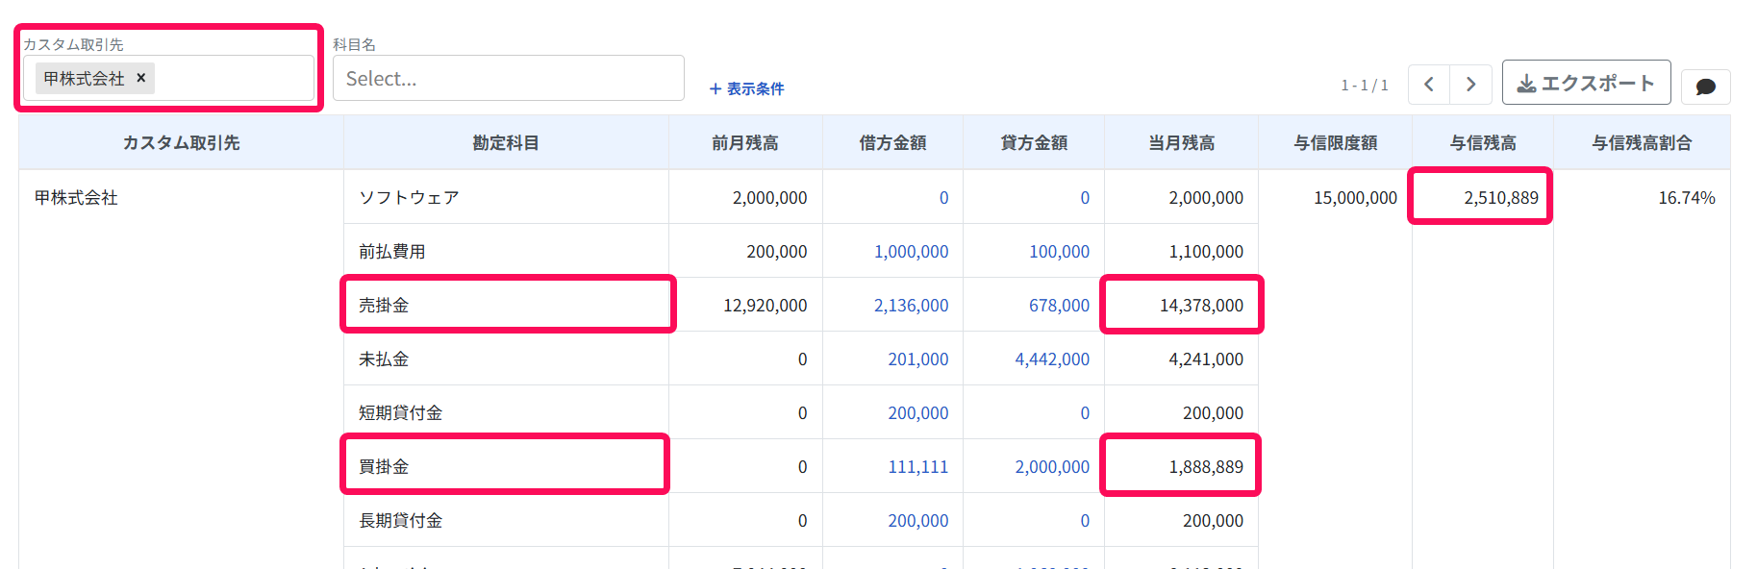Open 売掛金 debit amount 2,136,000

pyautogui.click(x=911, y=305)
